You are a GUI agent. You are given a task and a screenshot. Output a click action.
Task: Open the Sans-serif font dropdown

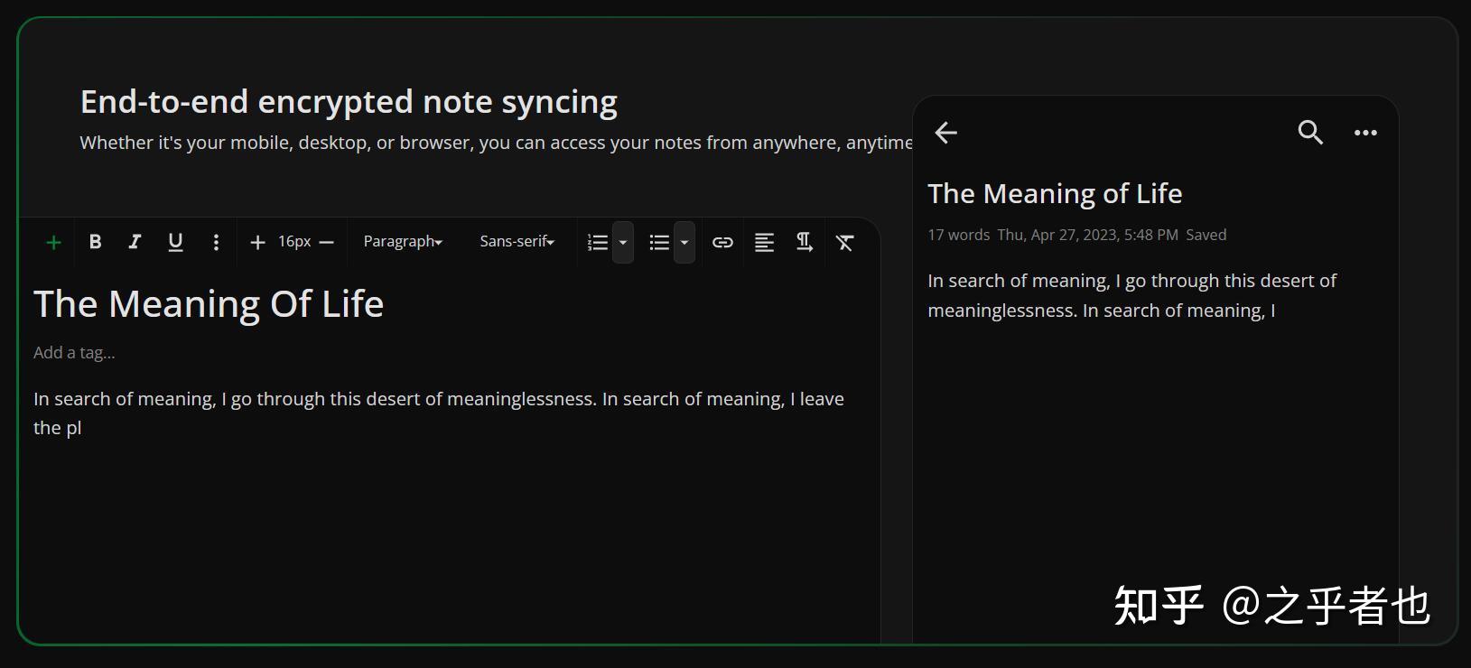(517, 242)
